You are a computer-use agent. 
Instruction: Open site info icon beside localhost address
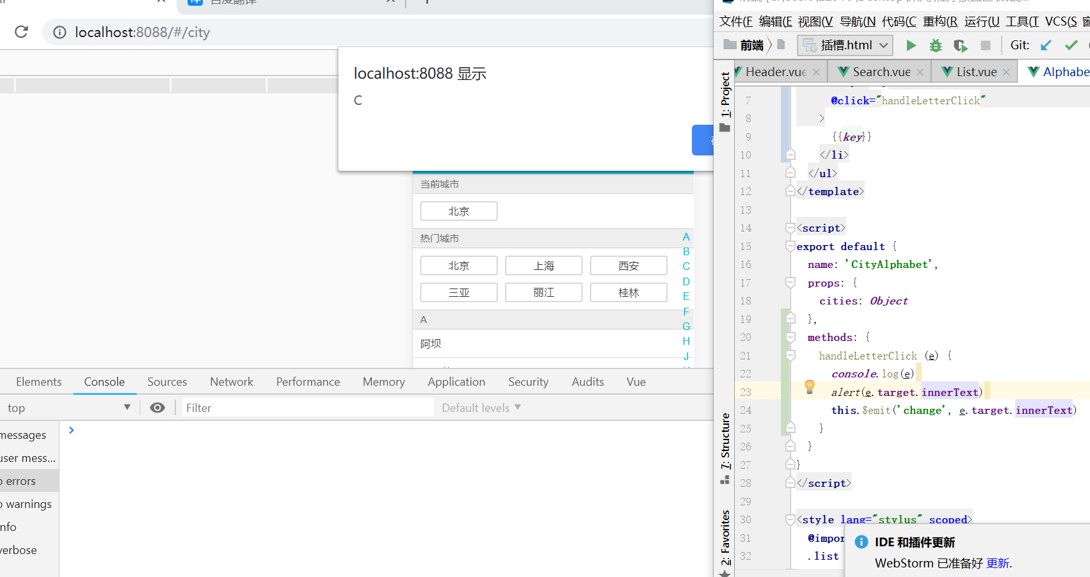pos(60,32)
